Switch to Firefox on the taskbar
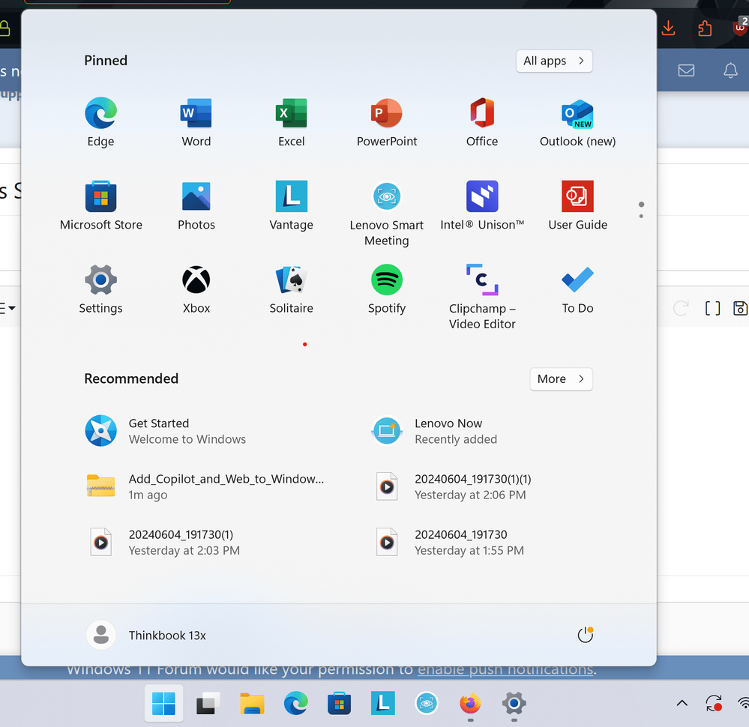This screenshot has width=749, height=727. point(470,704)
